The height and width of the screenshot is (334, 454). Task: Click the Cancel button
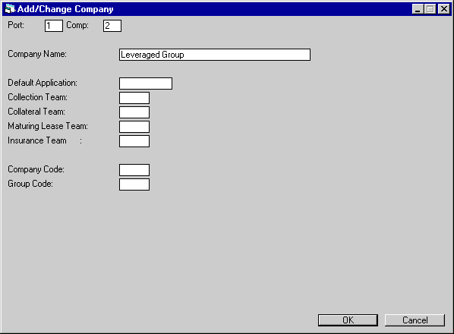415,320
